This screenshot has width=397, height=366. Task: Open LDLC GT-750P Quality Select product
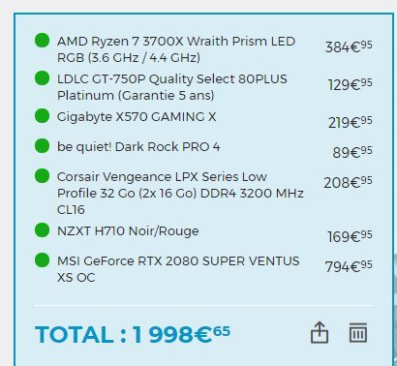click(x=172, y=87)
